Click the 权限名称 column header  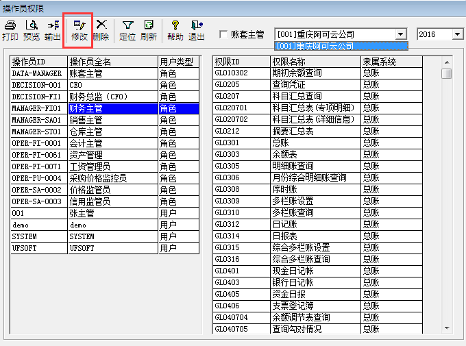(315, 62)
